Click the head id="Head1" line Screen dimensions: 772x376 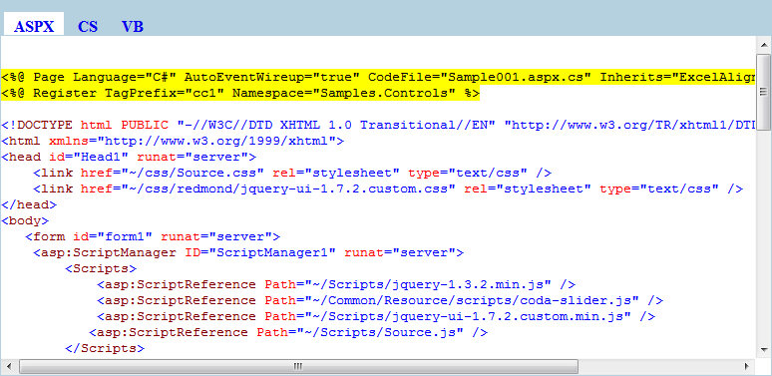[x=129, y=157]
